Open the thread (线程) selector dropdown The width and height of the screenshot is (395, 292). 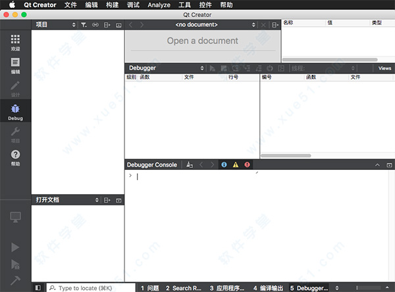(323, 68)
